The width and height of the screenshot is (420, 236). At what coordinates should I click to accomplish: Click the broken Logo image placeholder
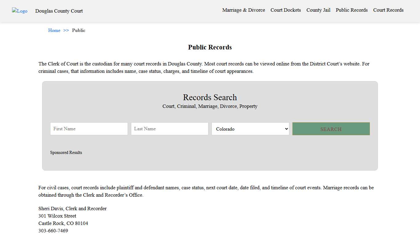point(19,11)
